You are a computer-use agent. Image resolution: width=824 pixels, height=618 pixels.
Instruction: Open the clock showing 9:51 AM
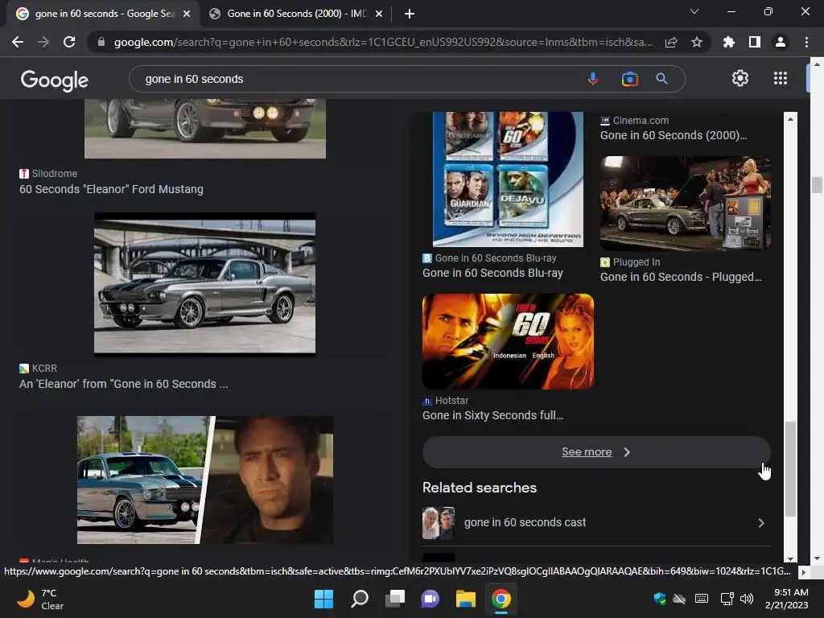tap(787, 599)
